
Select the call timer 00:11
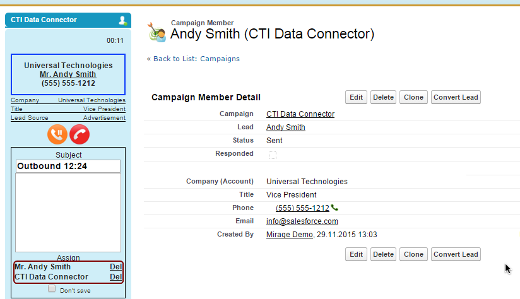coord(115,40)
